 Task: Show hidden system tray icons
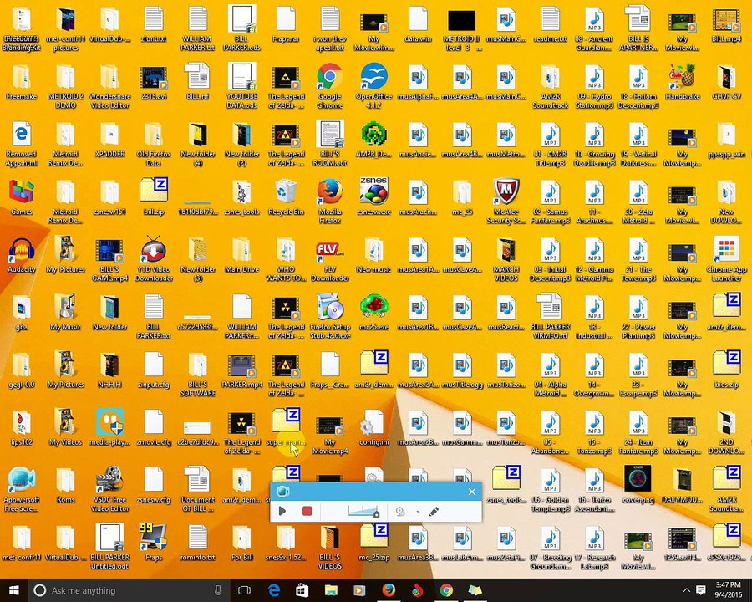[686, 590]
